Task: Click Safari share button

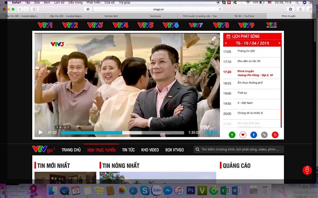Action: pos(300,9)
